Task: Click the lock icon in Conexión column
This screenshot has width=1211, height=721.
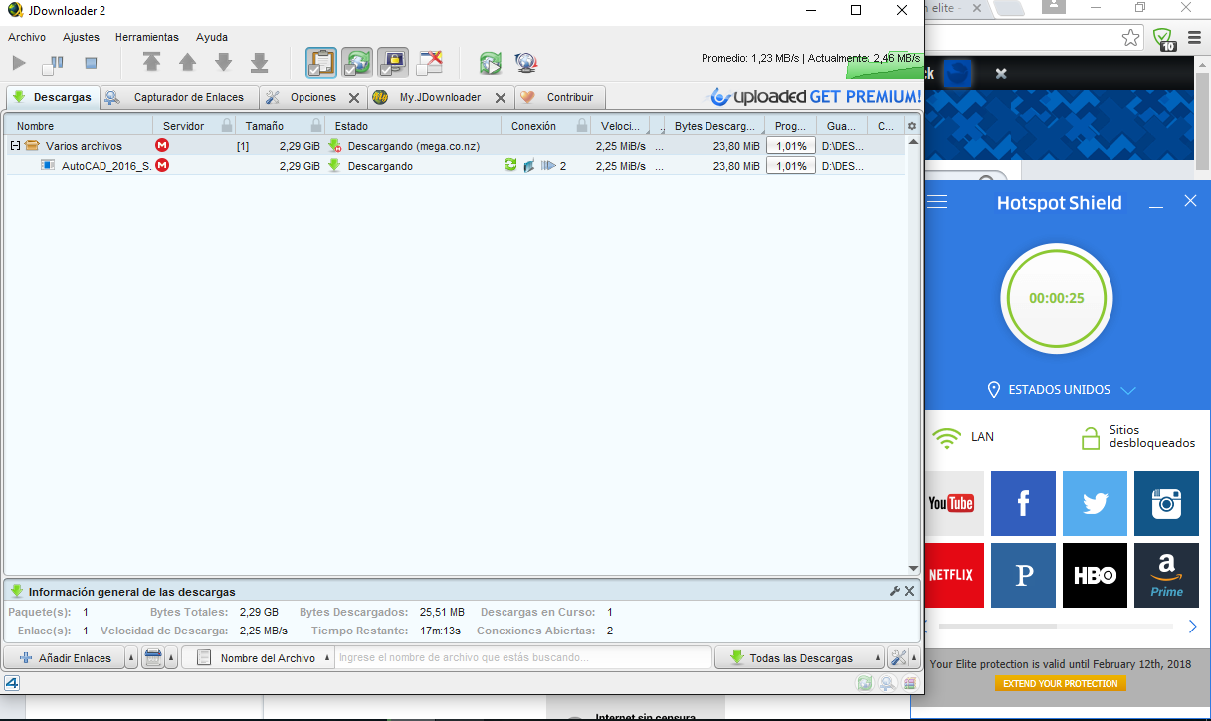Action: pos(580,126)
